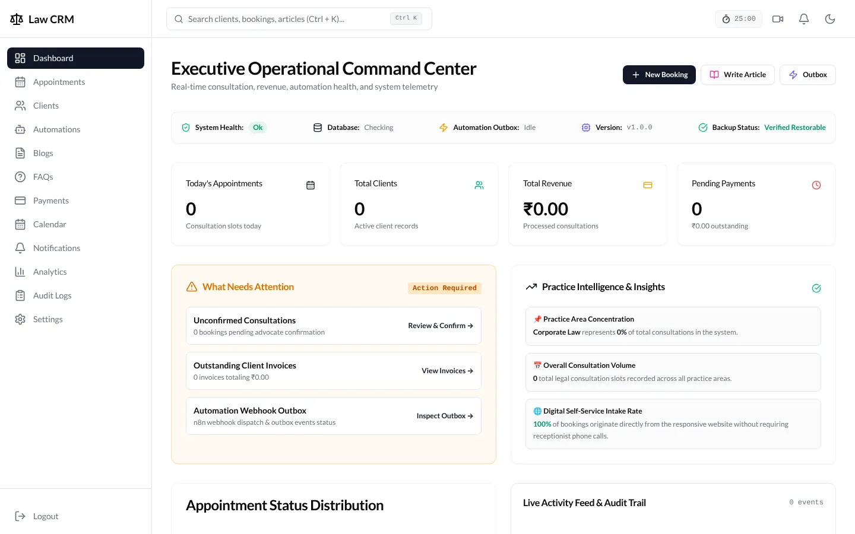Open the View Invoices link

448,371
